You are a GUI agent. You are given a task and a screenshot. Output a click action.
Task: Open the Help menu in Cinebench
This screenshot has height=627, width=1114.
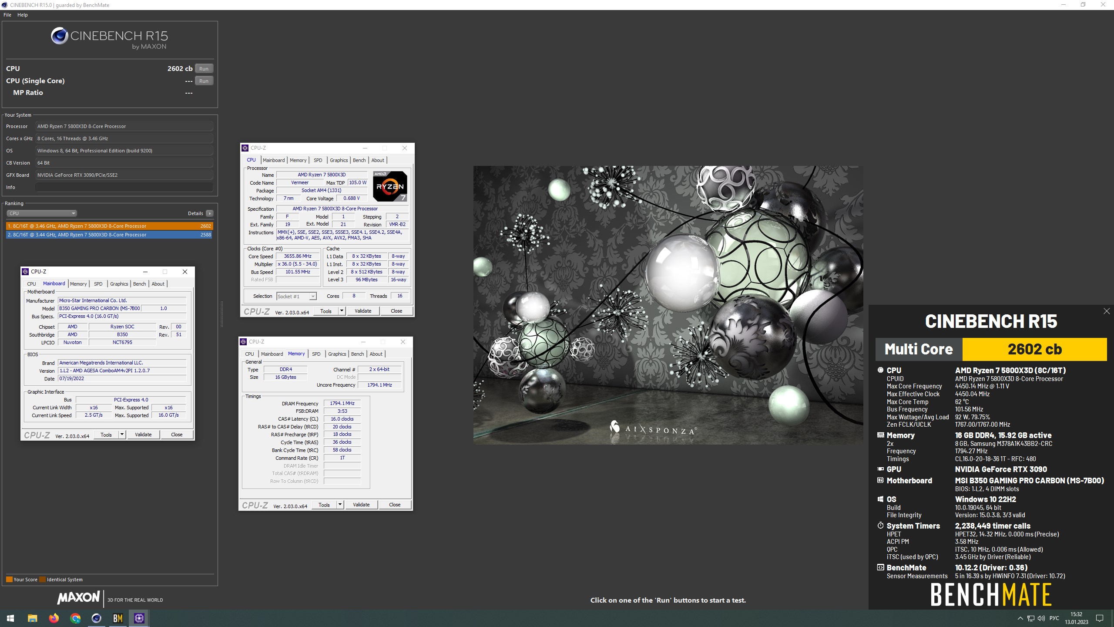coord(23,15)
